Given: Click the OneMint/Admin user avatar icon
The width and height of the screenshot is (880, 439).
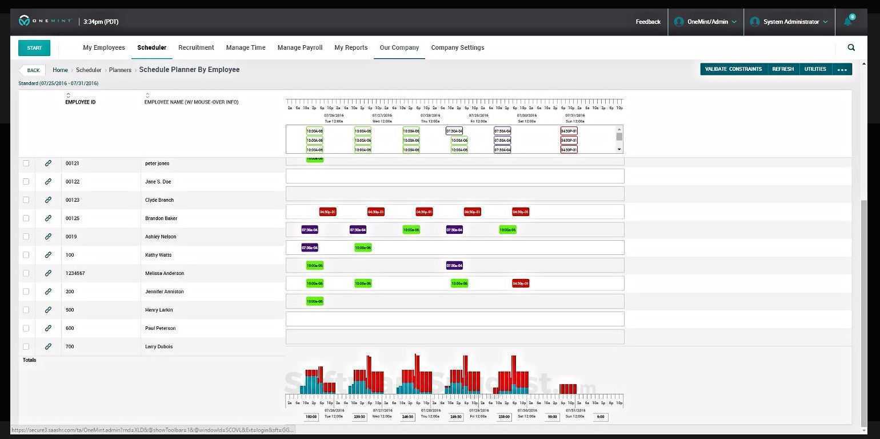Looking at the screenshot, I should coord(679,22).
